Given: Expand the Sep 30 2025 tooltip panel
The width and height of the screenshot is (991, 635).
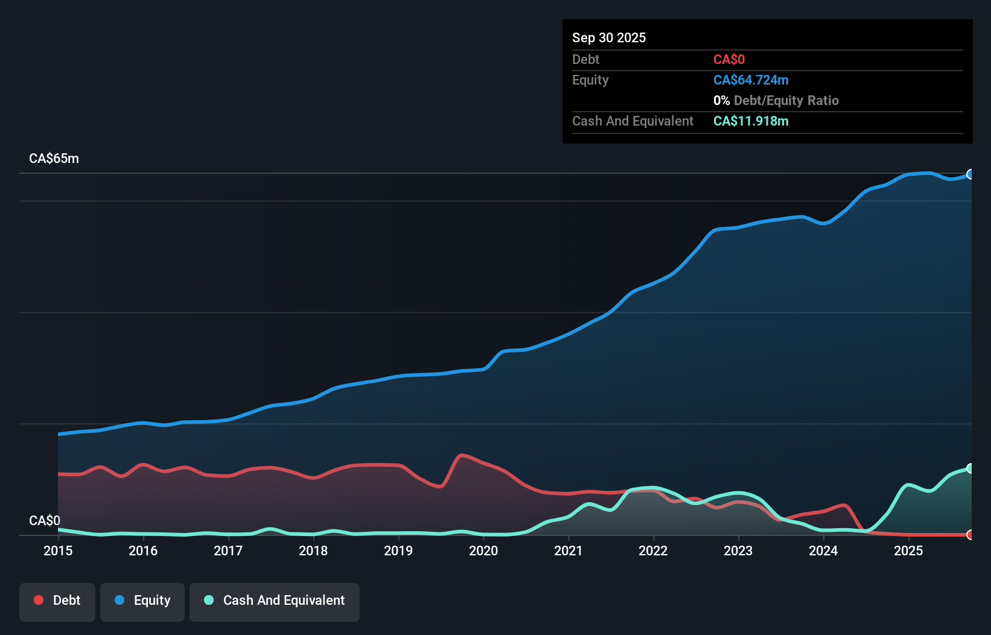Looking at the screenshot, I should [x=609, y=37].
